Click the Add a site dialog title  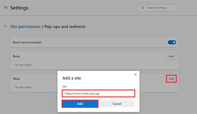point(72,78)
